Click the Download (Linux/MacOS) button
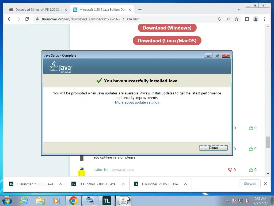The image size is (274, 206). 167,41
